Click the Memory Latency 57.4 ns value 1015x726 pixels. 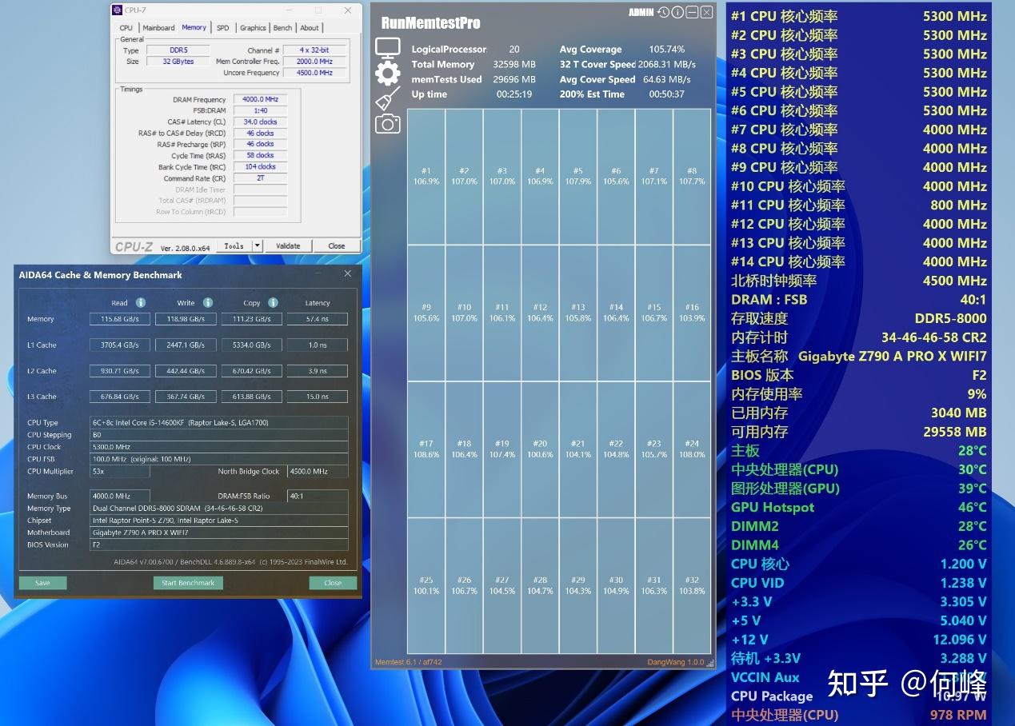click(318, 319)
